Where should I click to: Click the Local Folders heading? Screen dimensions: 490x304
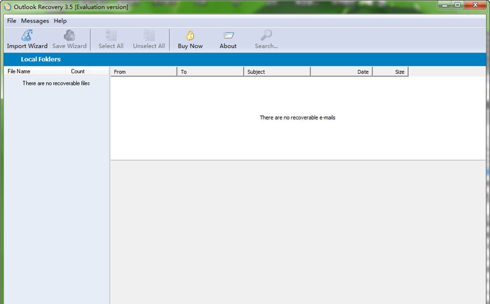click(x=41, y=59)
